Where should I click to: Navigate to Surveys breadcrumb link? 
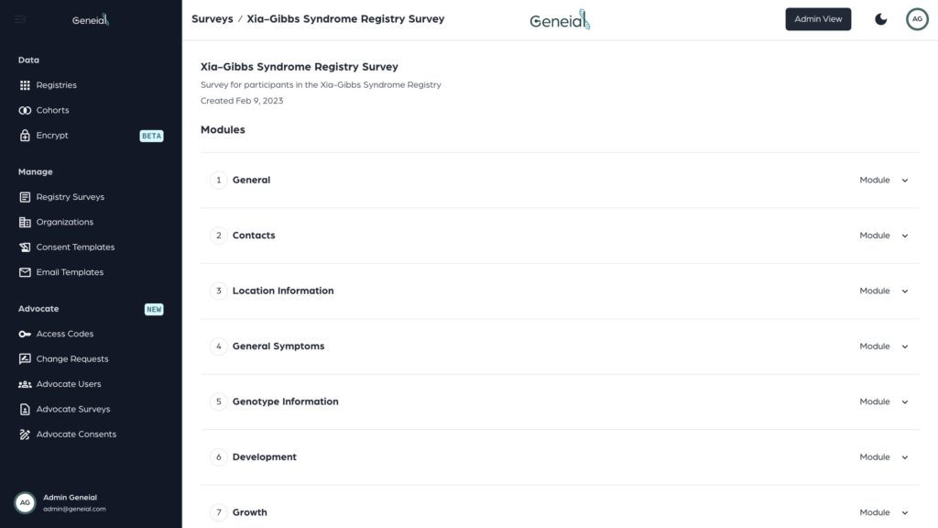pyautogui.click(x=213, y=19)
